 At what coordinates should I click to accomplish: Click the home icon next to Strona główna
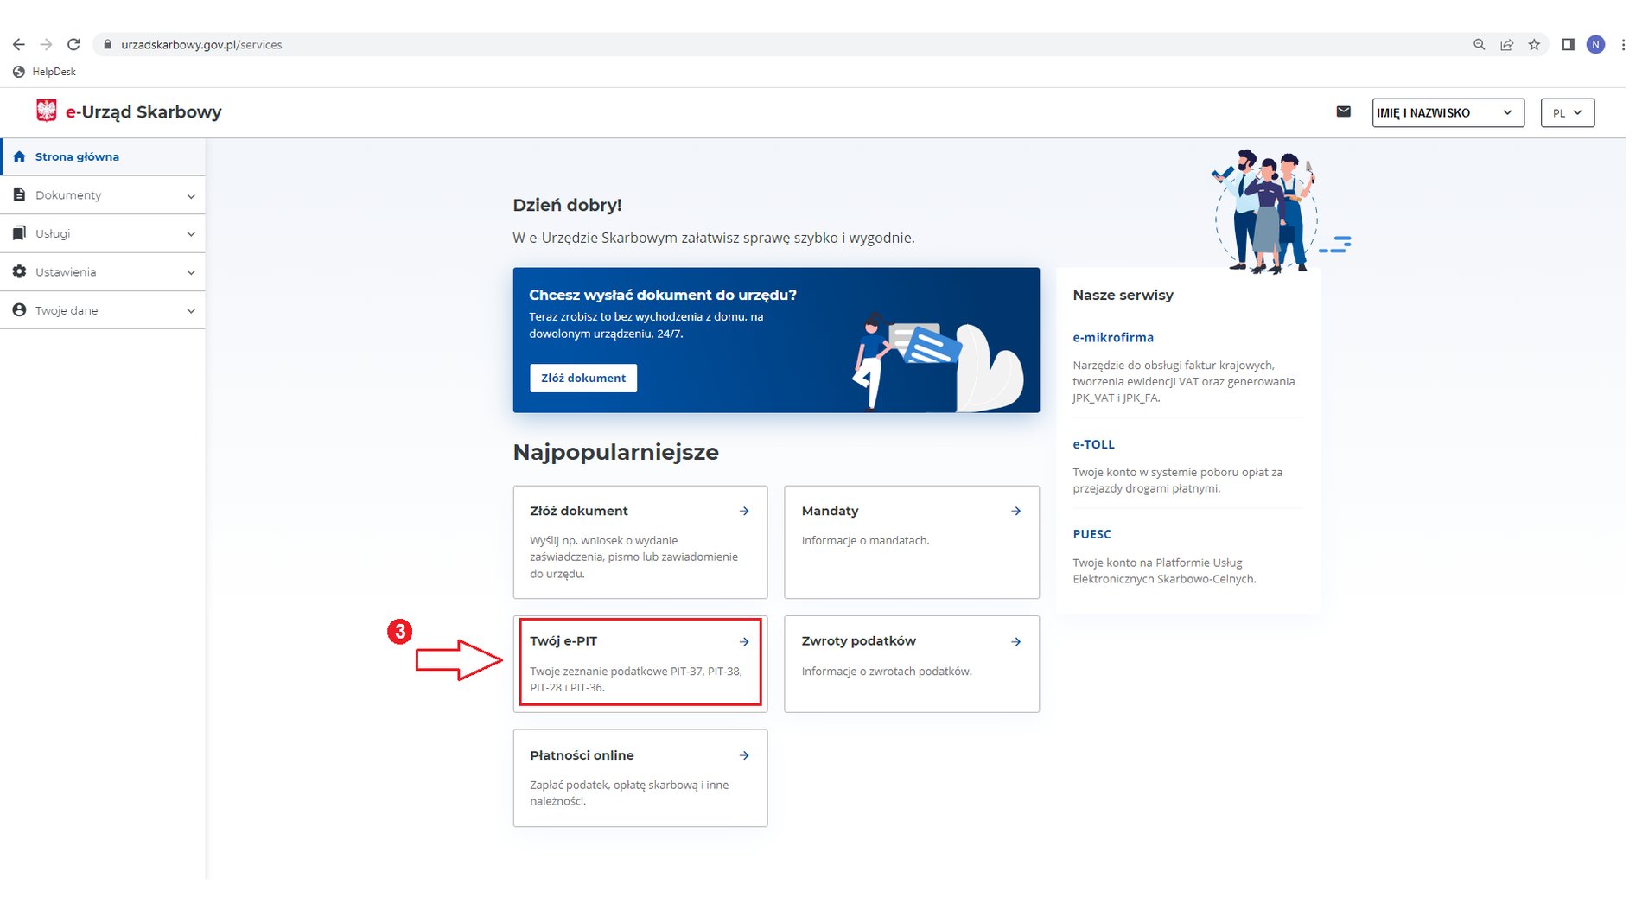pyautogui.click(x=19, y=156)
